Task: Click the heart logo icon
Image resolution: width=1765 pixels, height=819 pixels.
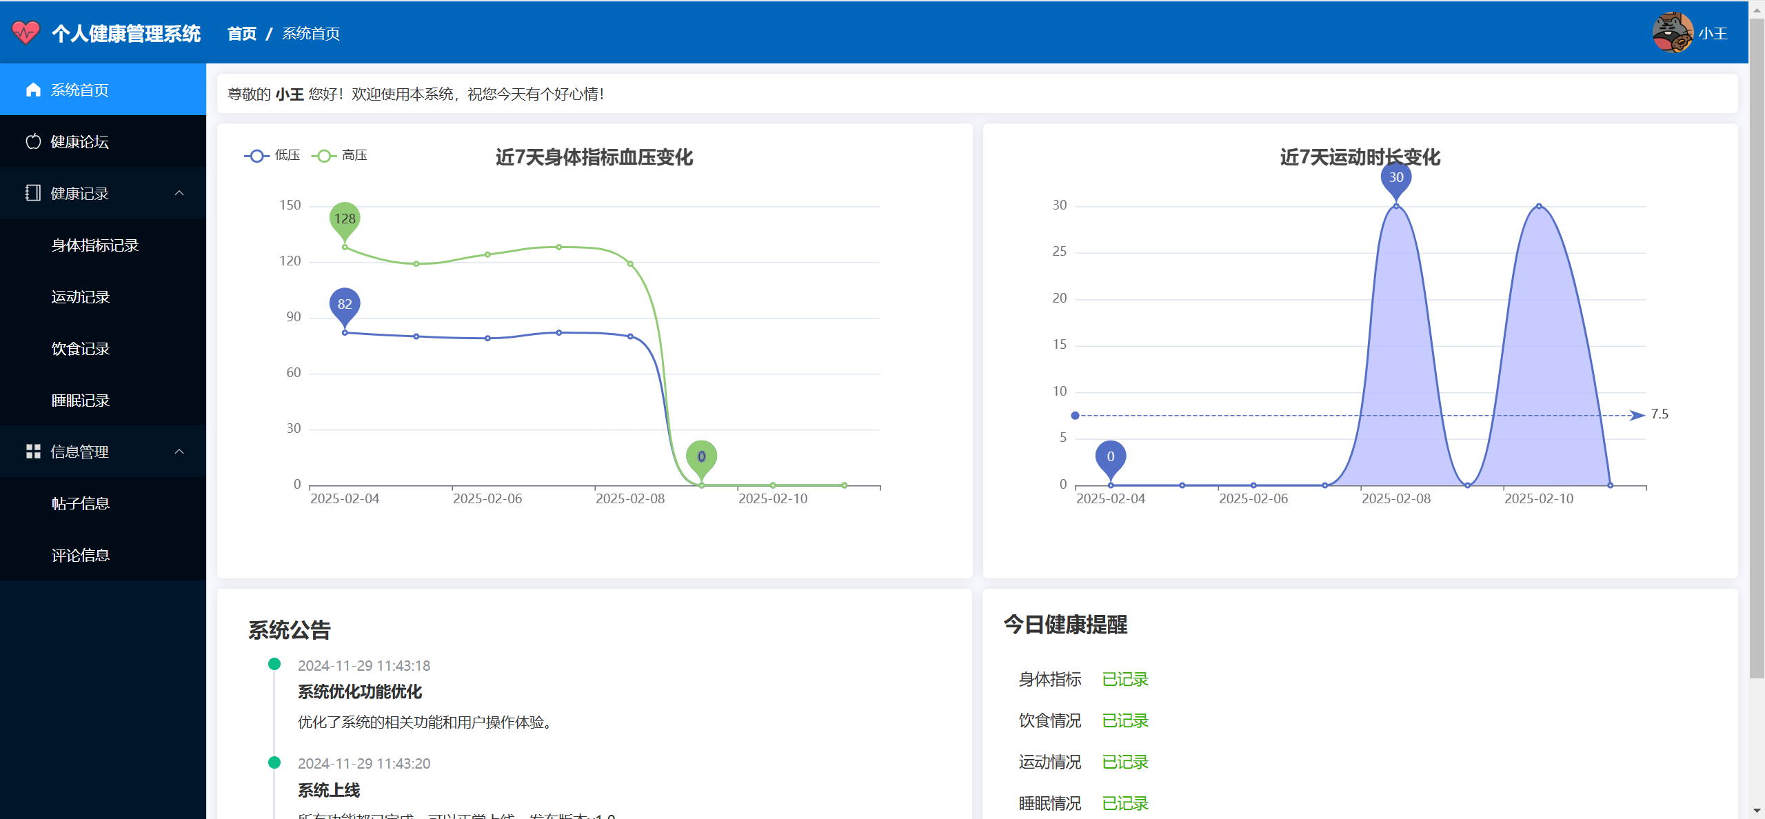Action: [26, 32]
